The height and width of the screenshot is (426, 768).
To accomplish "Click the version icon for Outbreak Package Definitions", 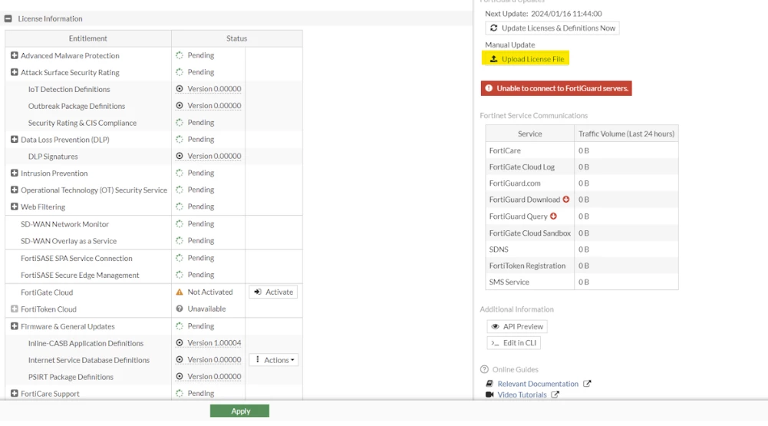I will [x=180, y=105].
